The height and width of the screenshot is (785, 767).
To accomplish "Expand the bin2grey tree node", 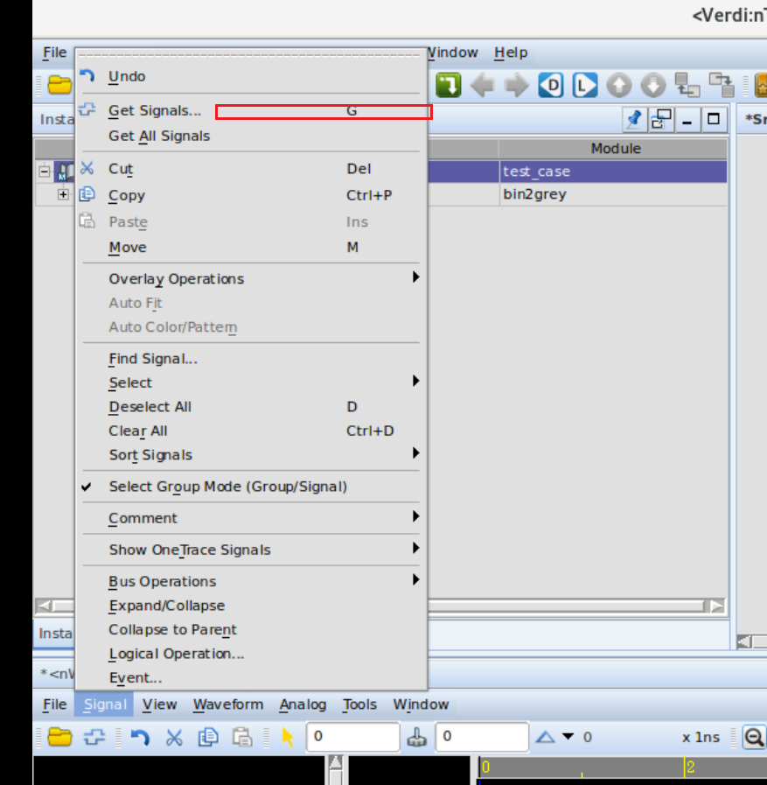I will [x=63, y=194].
